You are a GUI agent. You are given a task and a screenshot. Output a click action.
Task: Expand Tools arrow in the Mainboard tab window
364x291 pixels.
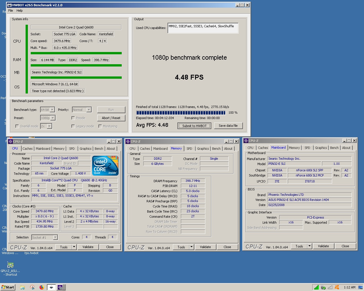coord(309,246)
